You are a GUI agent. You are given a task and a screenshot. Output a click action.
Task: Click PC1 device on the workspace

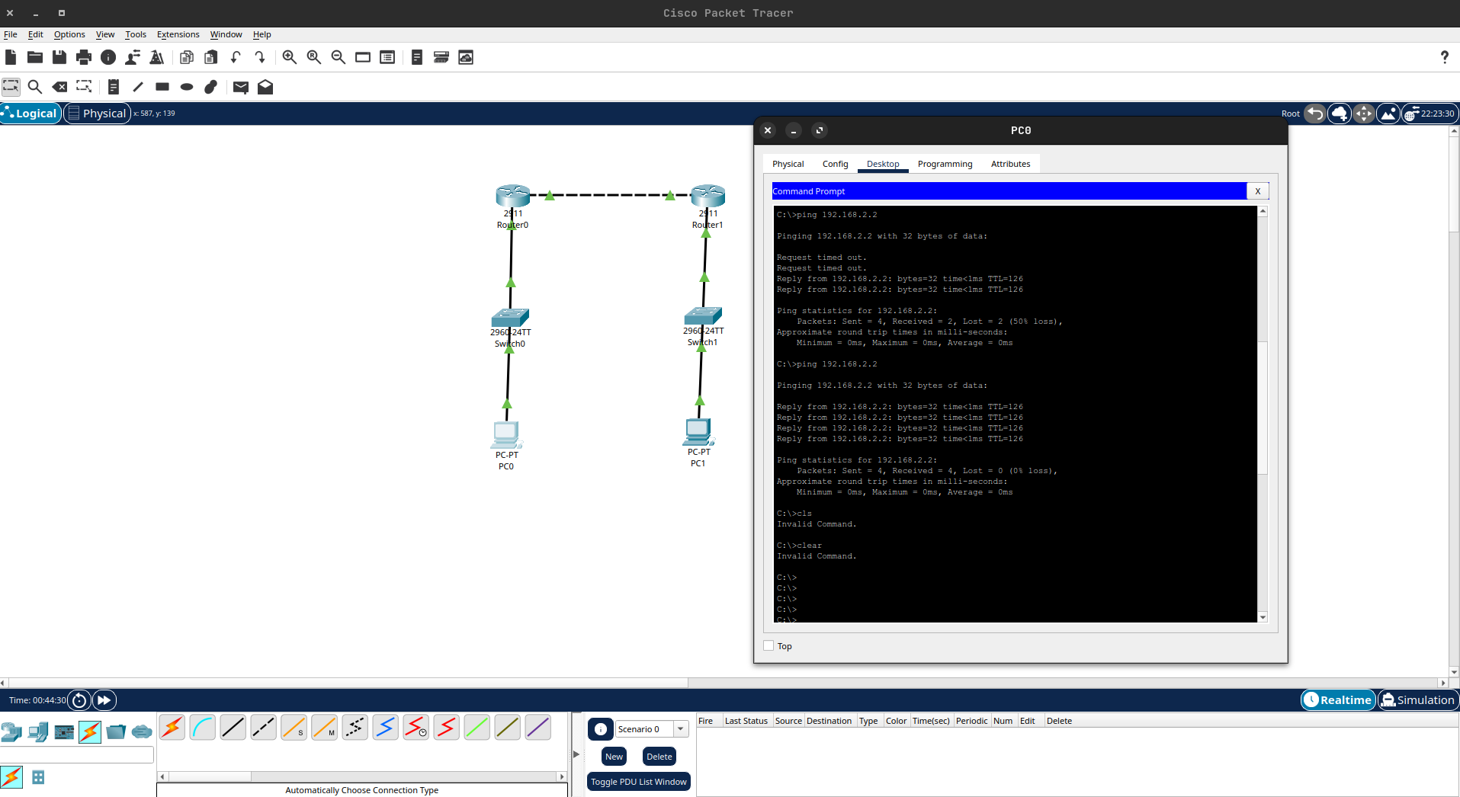(698, 432)
